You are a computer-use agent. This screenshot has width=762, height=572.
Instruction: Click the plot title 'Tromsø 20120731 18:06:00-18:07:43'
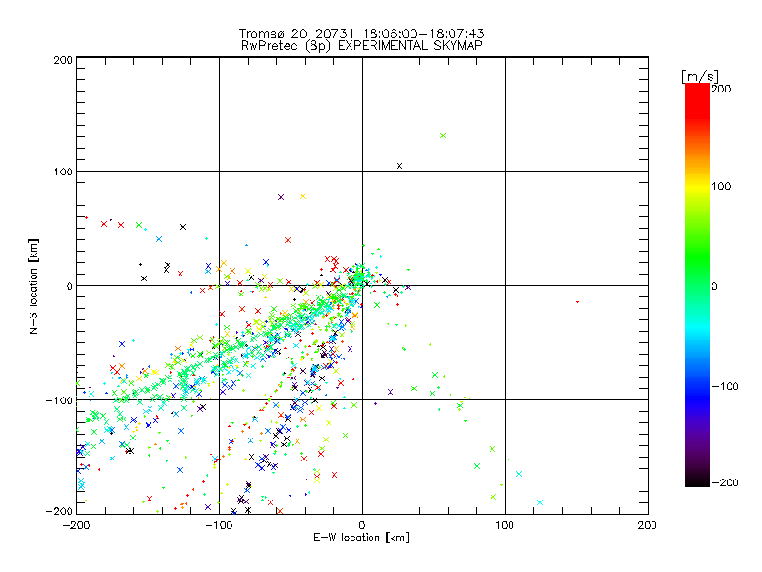[x=361, y=33]
